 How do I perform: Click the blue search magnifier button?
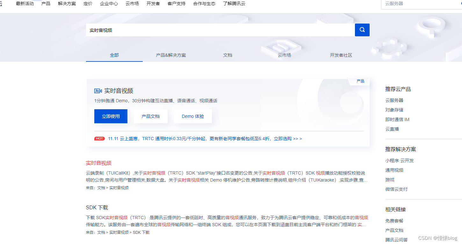click(362, 30)
